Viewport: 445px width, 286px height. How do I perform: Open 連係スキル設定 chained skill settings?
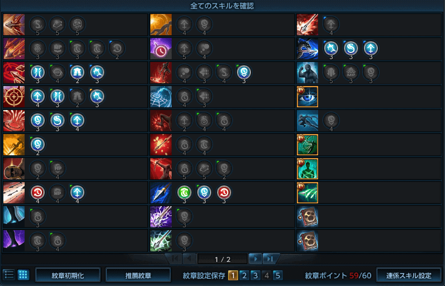pyautogui.click(x=409, y=275)
